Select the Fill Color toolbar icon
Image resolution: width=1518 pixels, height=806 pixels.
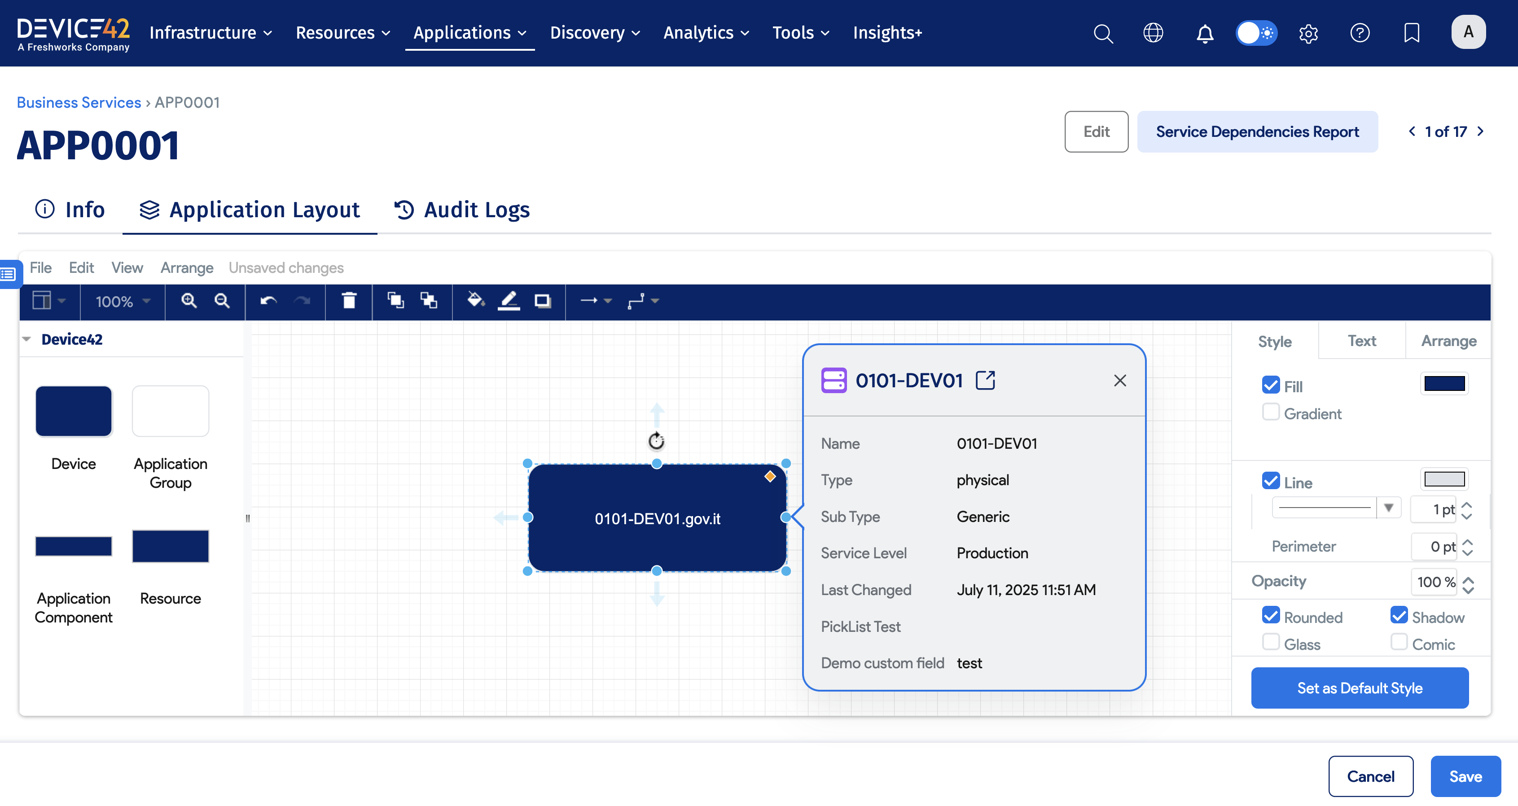475,301
